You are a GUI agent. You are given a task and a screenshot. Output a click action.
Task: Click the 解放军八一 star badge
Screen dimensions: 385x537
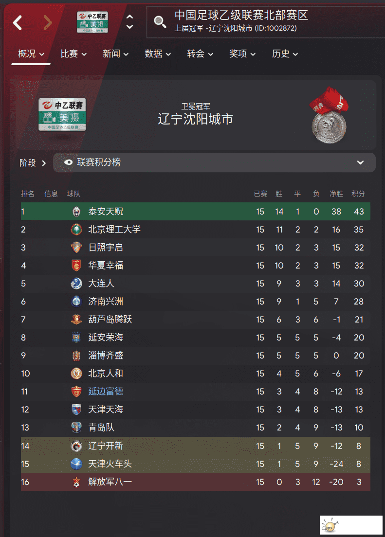[76, 482]
